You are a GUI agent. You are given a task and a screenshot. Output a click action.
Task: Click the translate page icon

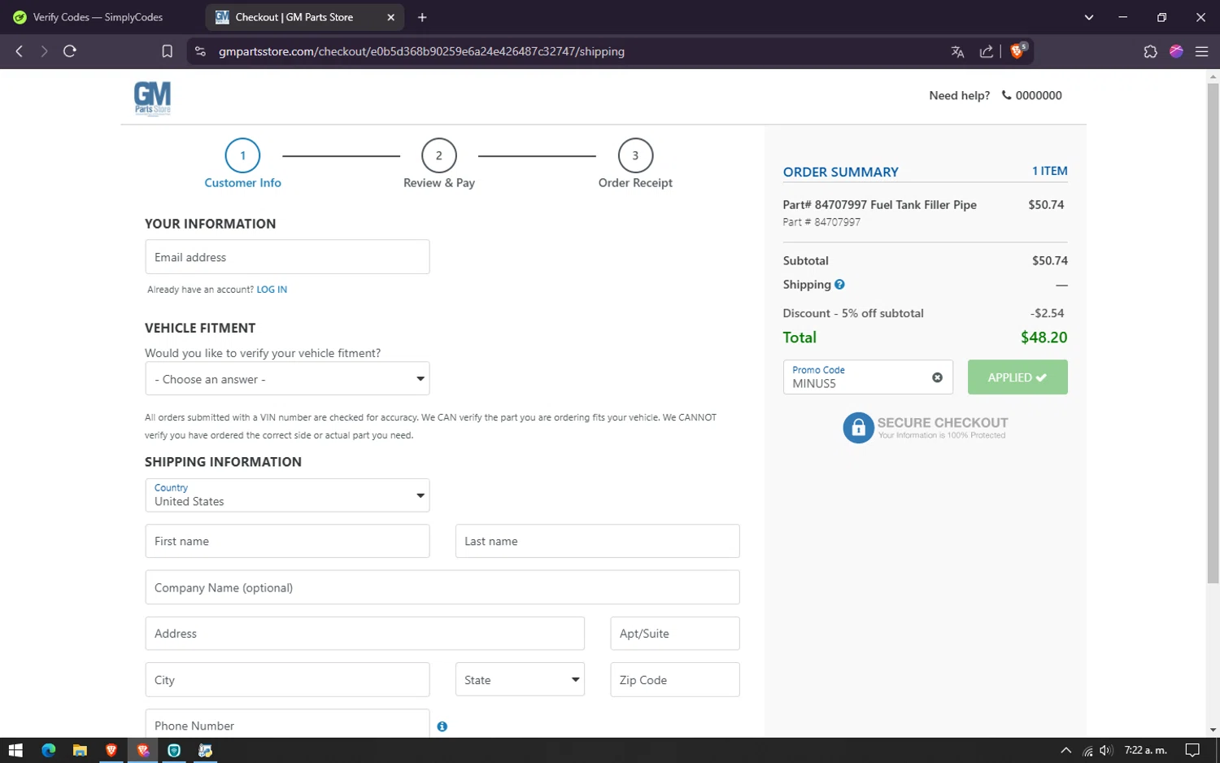(957, 51)
